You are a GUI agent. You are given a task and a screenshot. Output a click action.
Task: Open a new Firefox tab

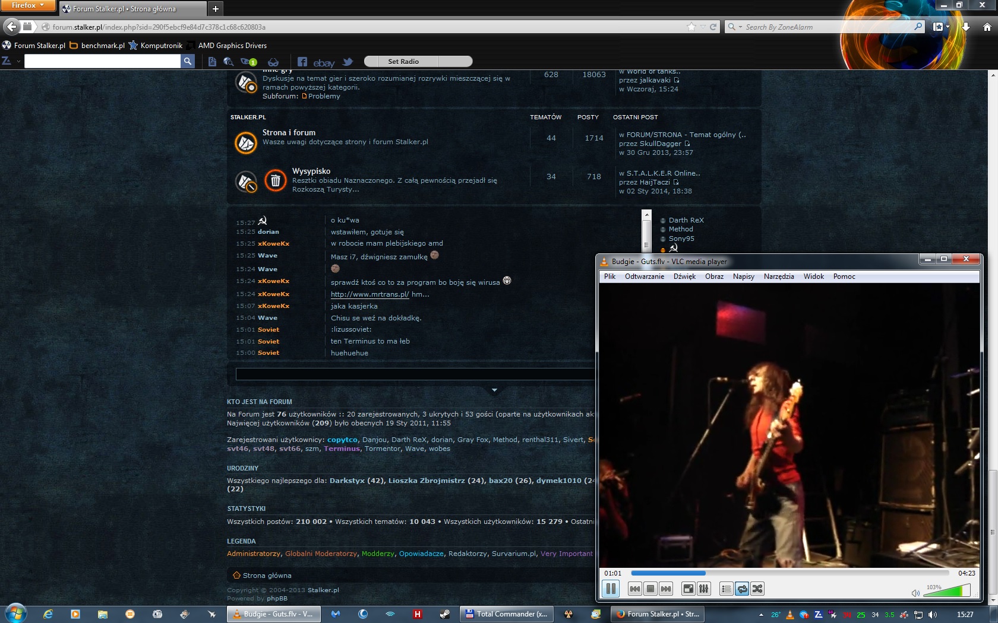(x=216, y=8)
